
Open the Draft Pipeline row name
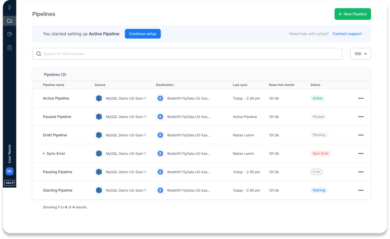[x=55, y=135]
